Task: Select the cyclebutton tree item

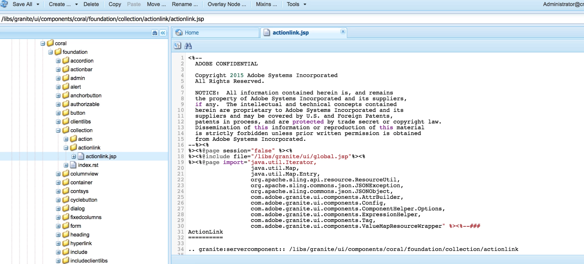Action: pyautogui.click(x=84, y=200)
